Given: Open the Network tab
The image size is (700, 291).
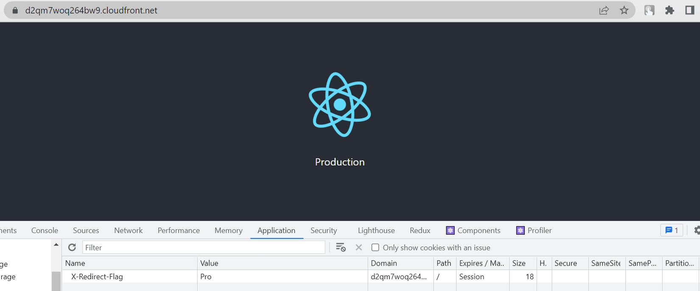Looking at the screenshot, I should [x=129, y=231].
